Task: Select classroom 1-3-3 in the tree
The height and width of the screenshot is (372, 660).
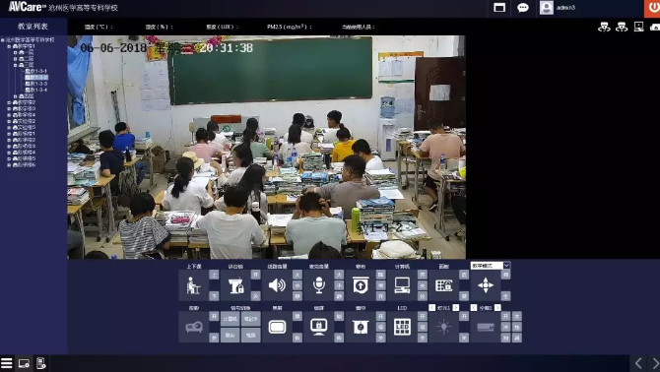Action: [36, 84]
